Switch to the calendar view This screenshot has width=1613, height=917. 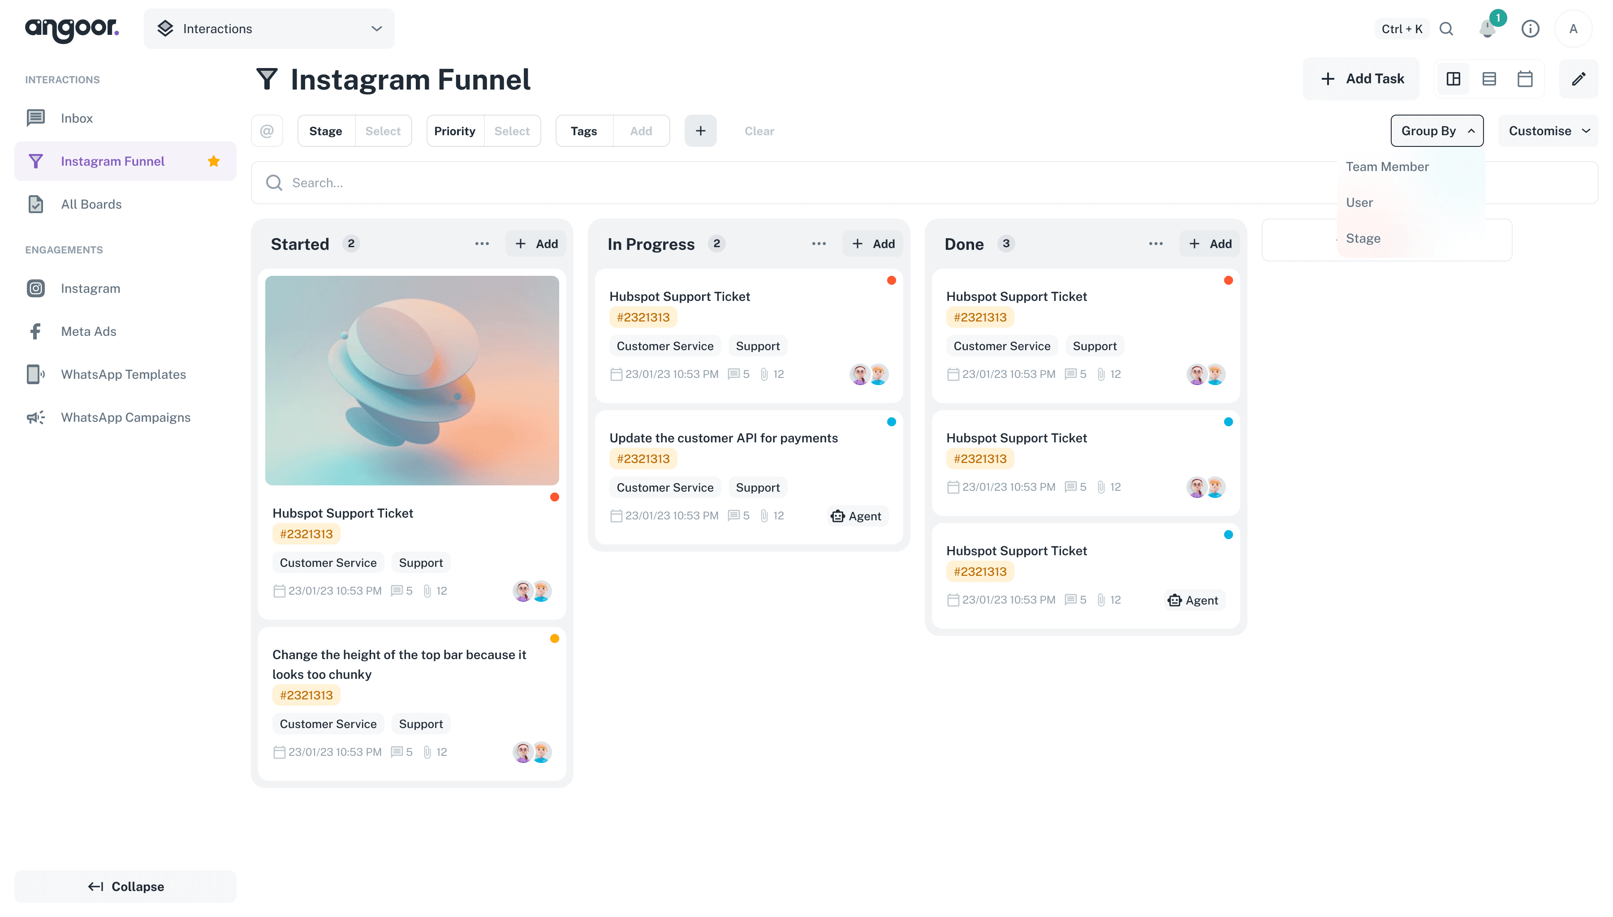(1525, 78)
